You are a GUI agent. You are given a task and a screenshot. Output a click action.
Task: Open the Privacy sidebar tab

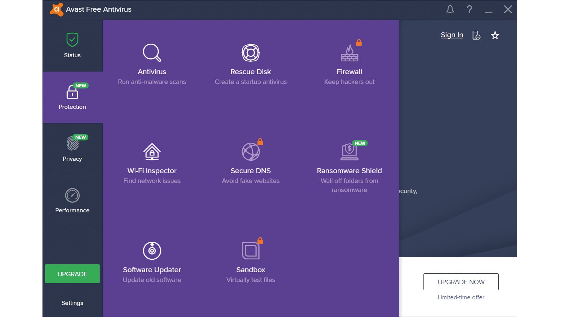(x=72, y=149)
